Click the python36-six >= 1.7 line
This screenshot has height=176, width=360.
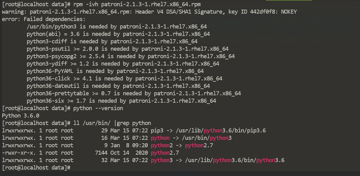point(121,101)
